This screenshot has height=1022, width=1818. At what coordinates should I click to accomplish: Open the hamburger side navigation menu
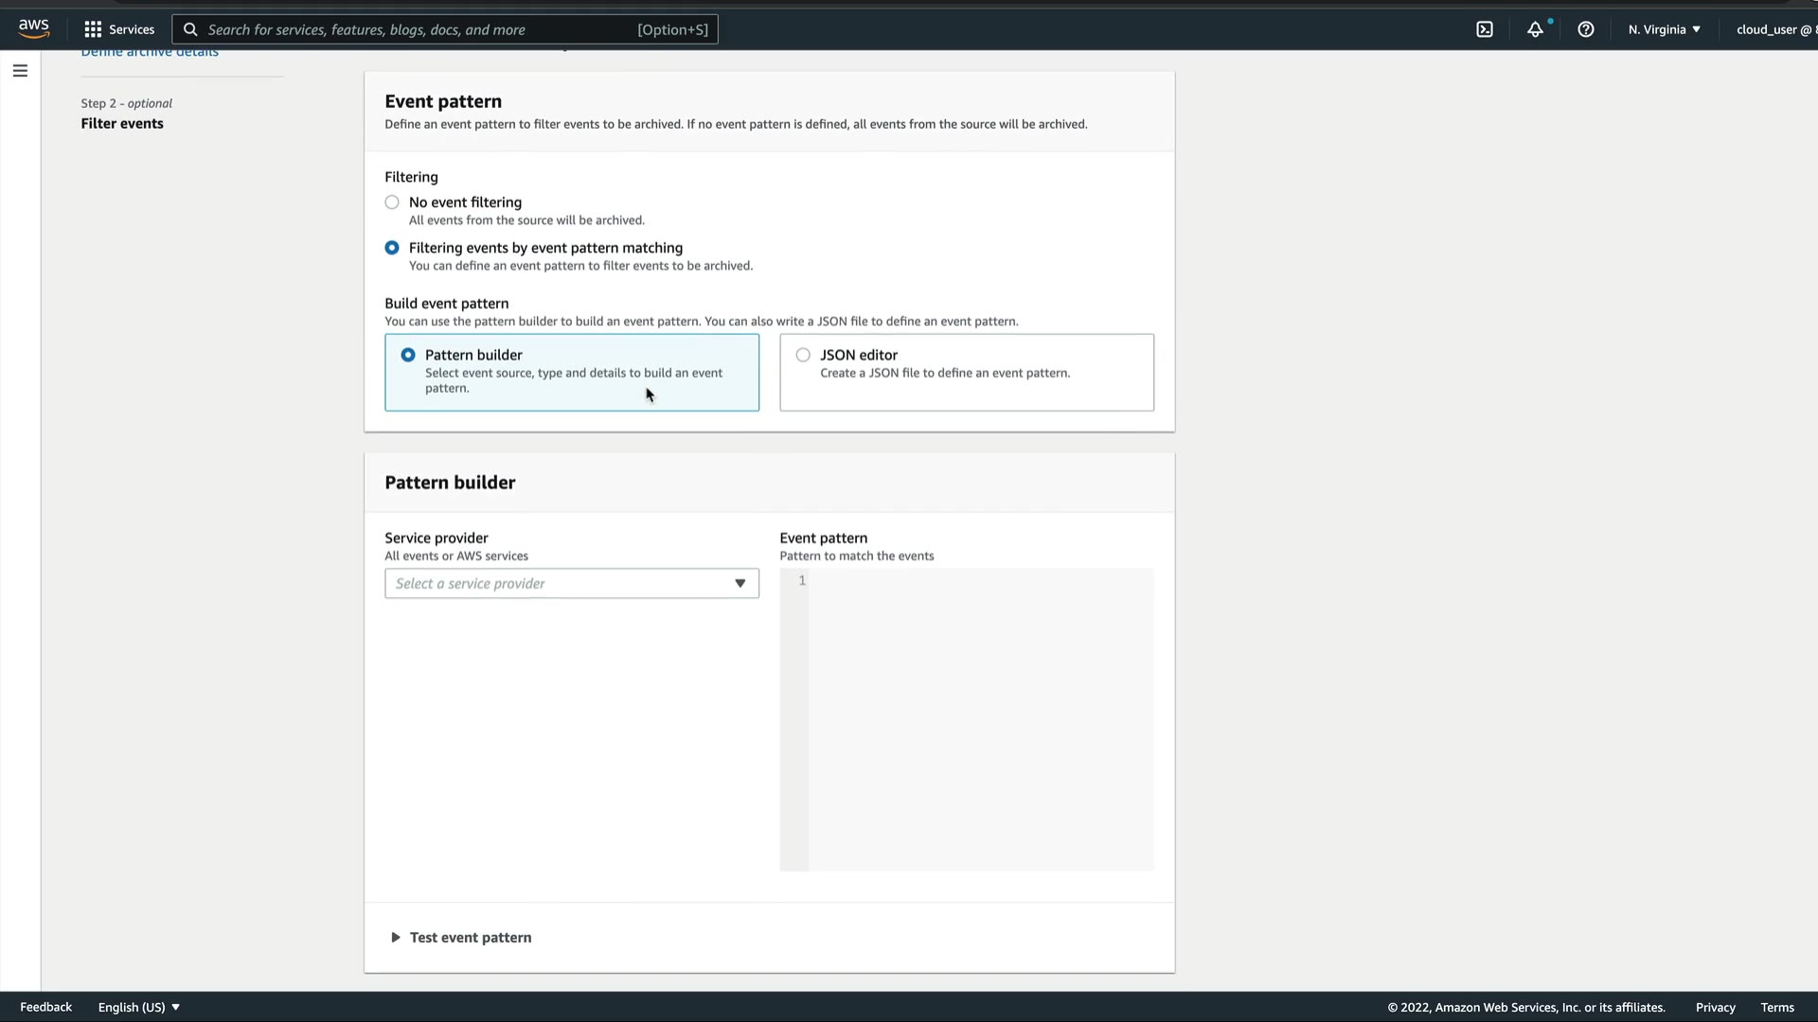(20, 71)
